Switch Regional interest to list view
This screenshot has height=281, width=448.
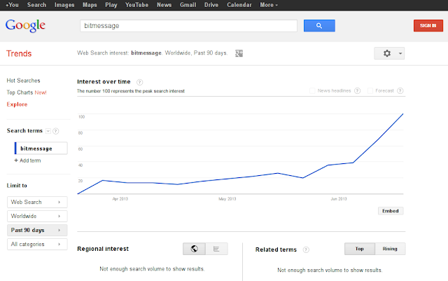pyautogui.click(x=216, y=249)
